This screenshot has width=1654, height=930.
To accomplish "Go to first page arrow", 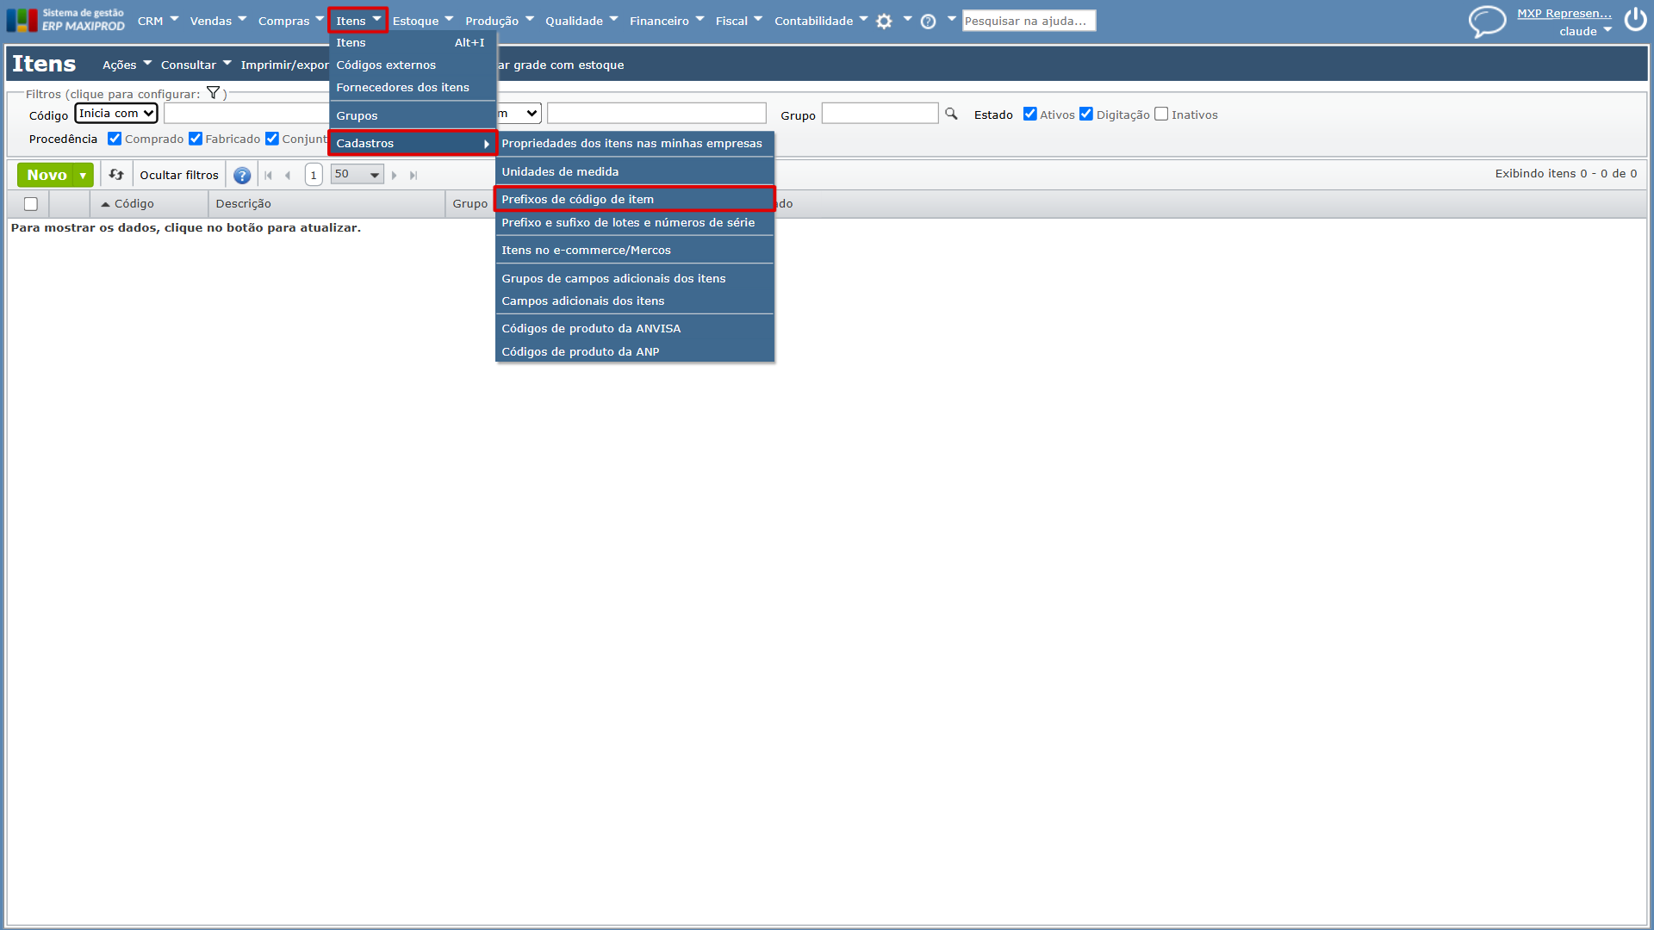I will [x=268, y=175].
